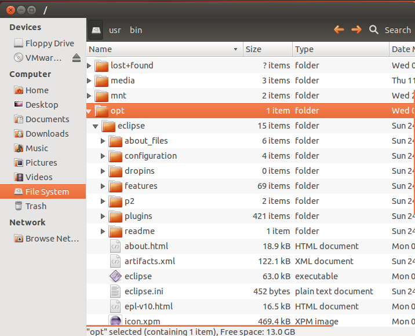Expand the readme folder

[x=103, y=231]
